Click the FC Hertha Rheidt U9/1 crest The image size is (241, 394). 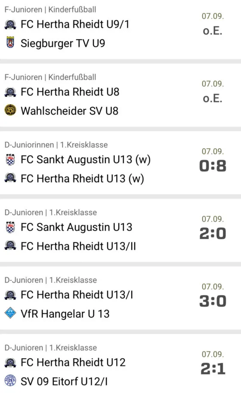tap(10, 25)
